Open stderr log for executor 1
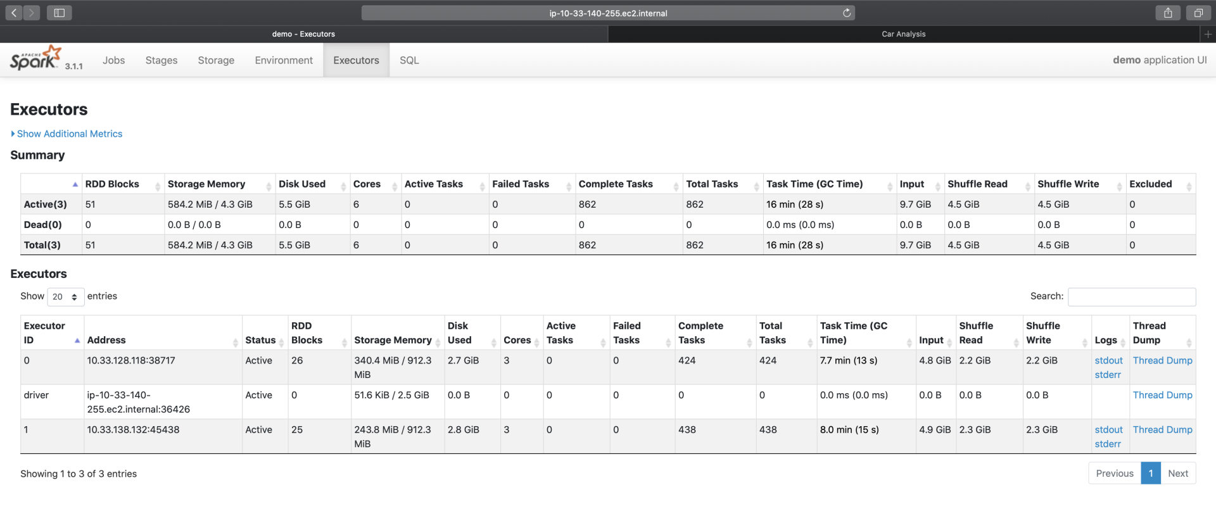This screenshot has height=511, width=1216. (x=1108, y=444)
